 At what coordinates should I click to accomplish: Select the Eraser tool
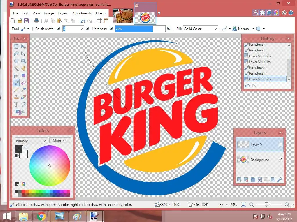23,82
